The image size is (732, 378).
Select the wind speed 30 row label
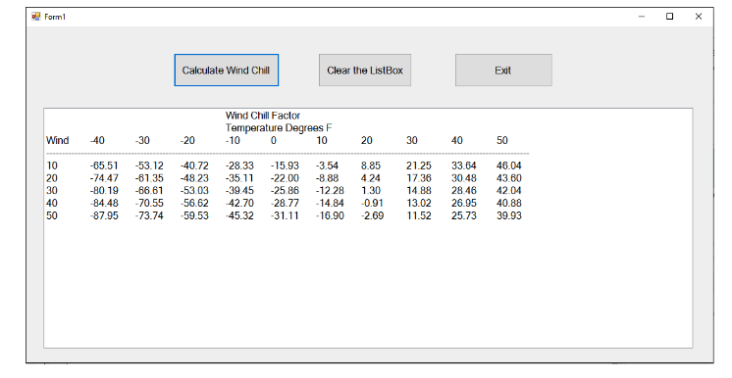tap(52, 191)
